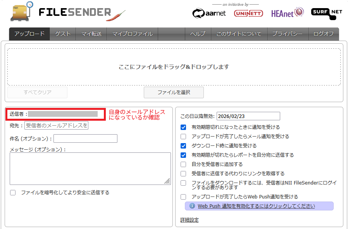Open the マイ転送 tab
This screenshot has width=348, height=229.
pos(91,34)
